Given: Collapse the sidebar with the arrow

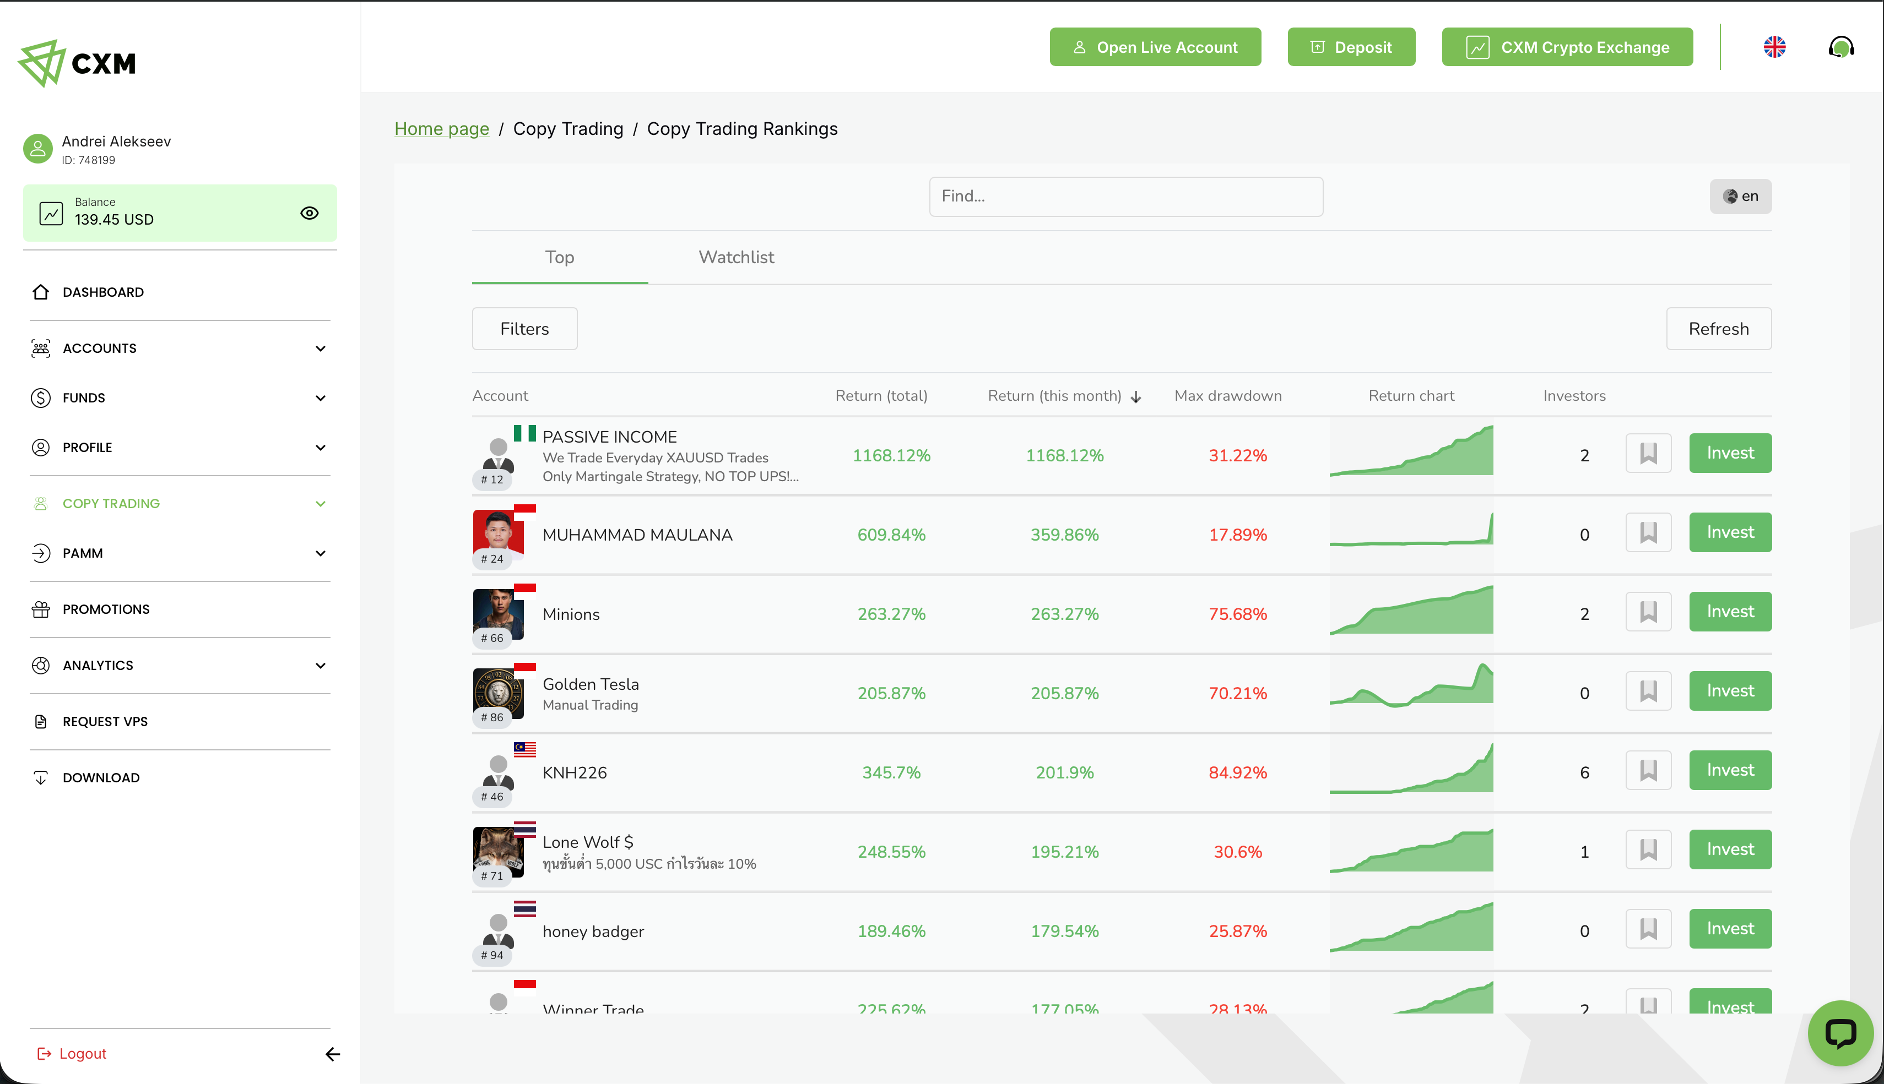Looking at the screenshot, I should (332, 1054).
